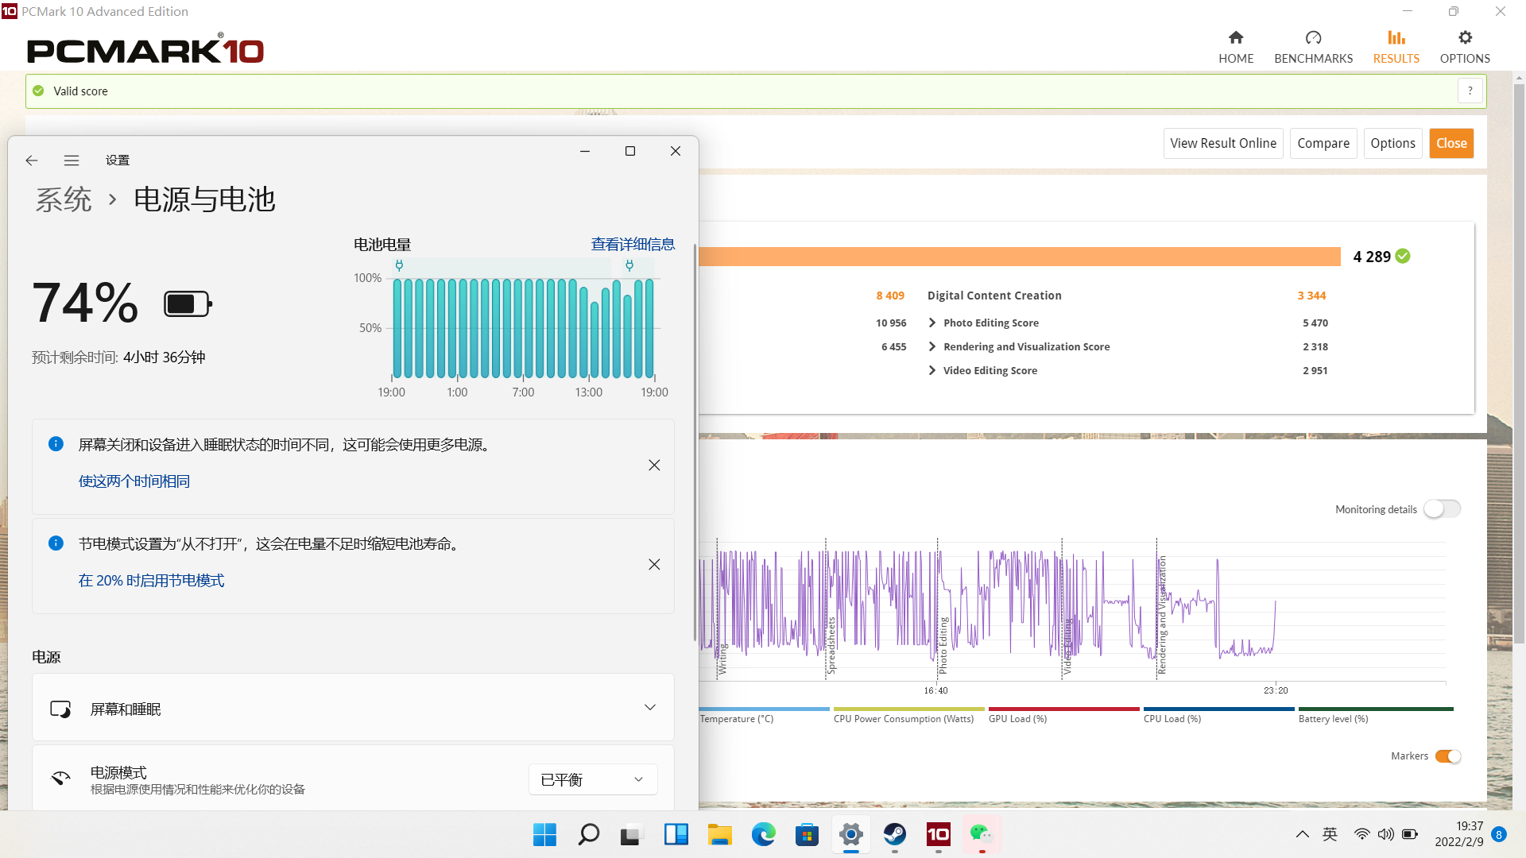This screenshot has width=1526, height=858.
Task: Click the Settings window scrollbar
Action: pos(695,443)
